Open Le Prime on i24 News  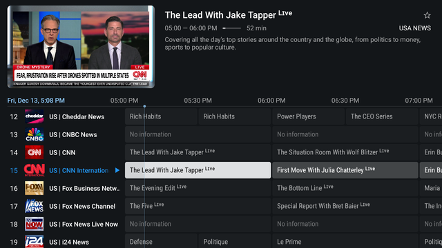point(345,241)
